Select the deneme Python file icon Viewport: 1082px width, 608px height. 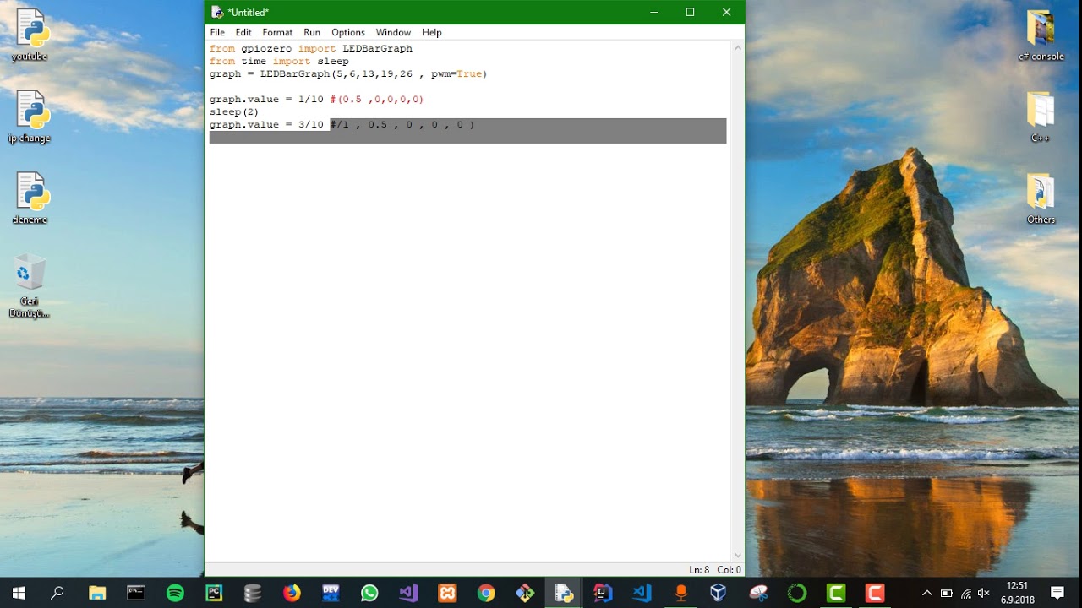[30, 198]
